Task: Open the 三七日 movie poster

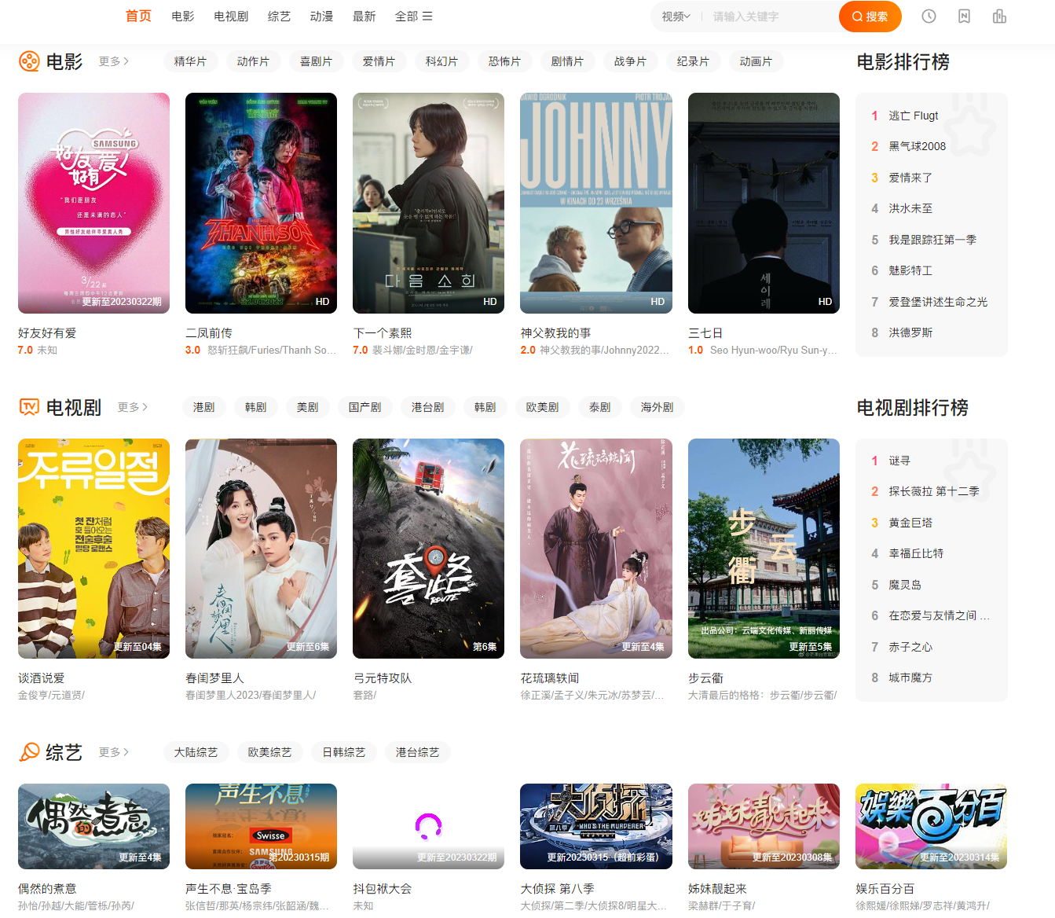Action: (764, 203)
